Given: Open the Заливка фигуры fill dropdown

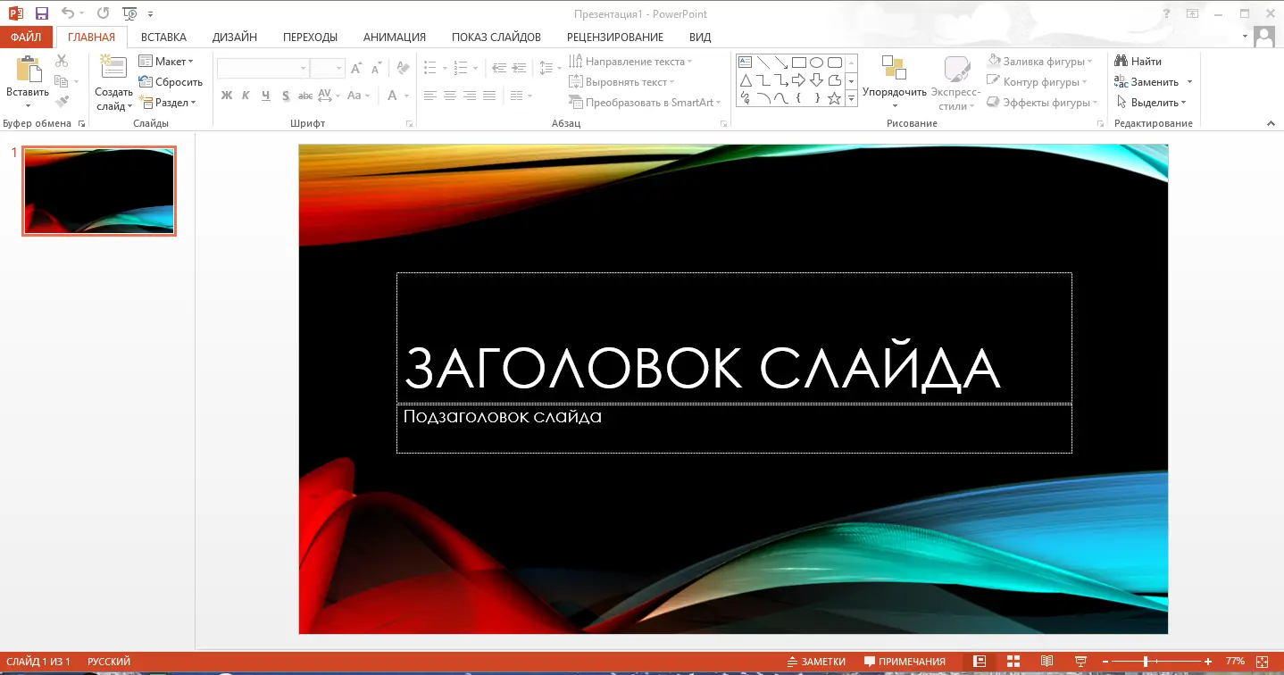Looking at the screenshot, I should point(1039,61).
